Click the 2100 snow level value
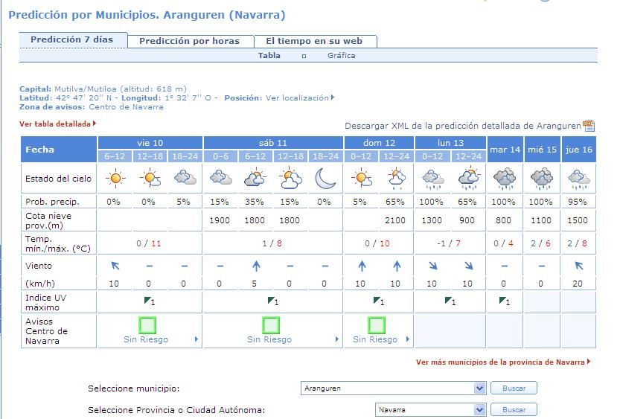 point(395,220)
